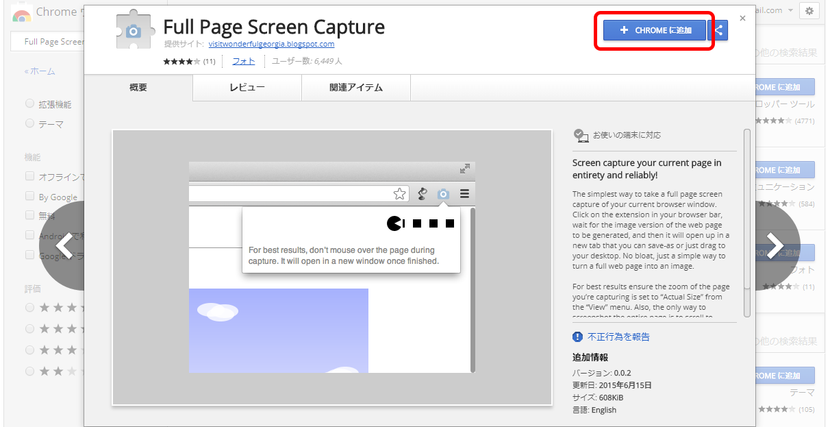Close the extension detail dialog with X
This screenshot has width=830, height=427.
click(x=742, y=19)
